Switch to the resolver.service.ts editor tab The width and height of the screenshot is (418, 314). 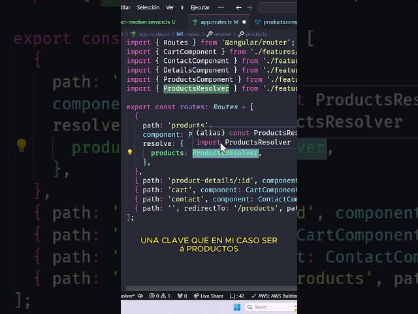[150, 22]
